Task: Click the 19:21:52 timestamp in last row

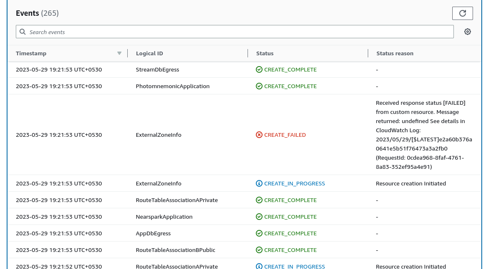Action: point(59,266)
